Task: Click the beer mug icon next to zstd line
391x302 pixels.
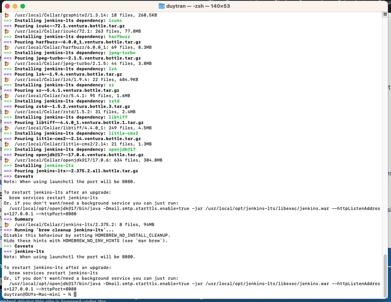Action: pos(7,112)
